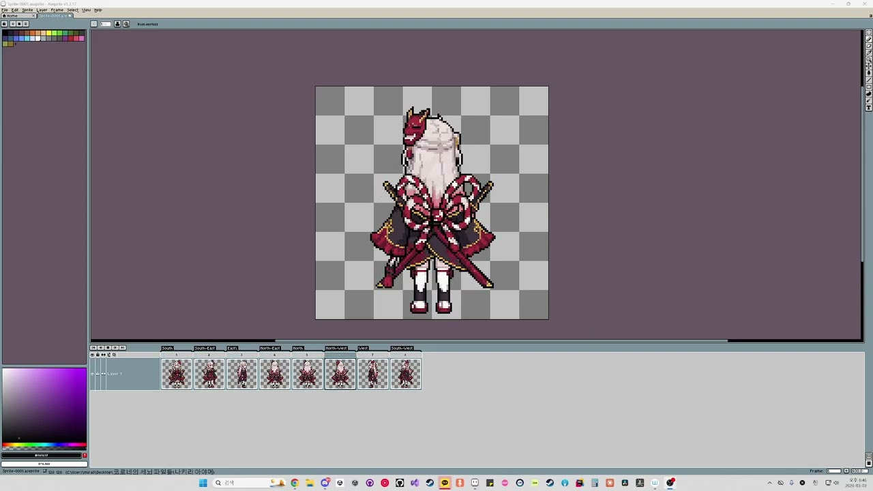The image size is (873, 491).
Task: Toggle the lock on Layer 1
Action: pyautogui.click(x=98, y=374)
